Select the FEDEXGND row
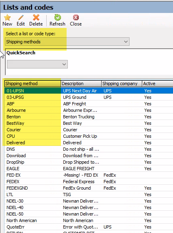 tap(89, 188)
